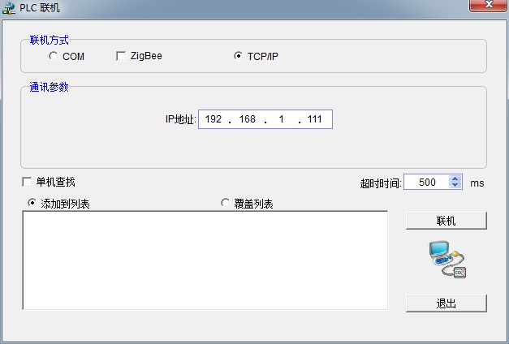This screenshot has height=344, width=509.
Task: Click the second IP octet 168
Action: 247,119
